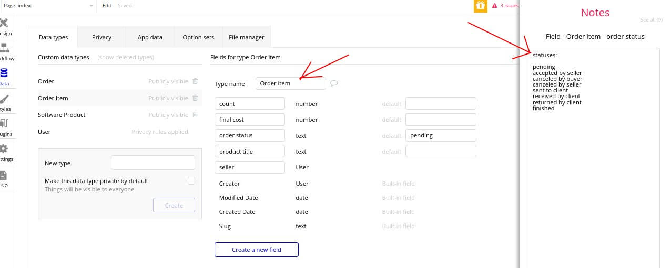View the 3 issues warning
The height and width of the screenshot is (268, 671).
pyautogui.click(x=505, y=6)
